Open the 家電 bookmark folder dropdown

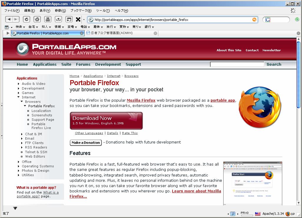point(72,27)
